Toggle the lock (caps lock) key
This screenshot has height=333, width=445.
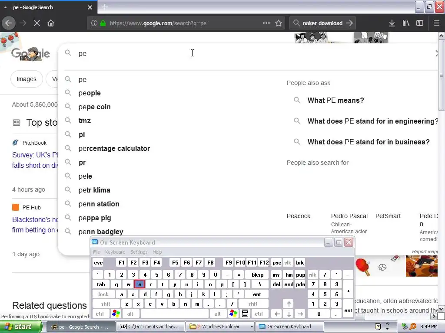point(103,294)
